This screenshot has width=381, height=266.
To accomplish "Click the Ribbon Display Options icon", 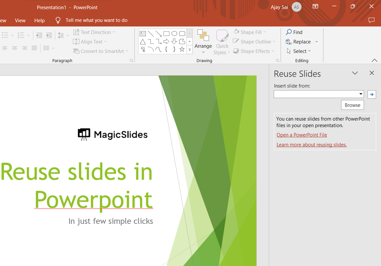I will pyautogui.click(x=315, y=7).
